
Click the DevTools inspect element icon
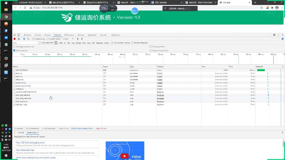(14, 35)
